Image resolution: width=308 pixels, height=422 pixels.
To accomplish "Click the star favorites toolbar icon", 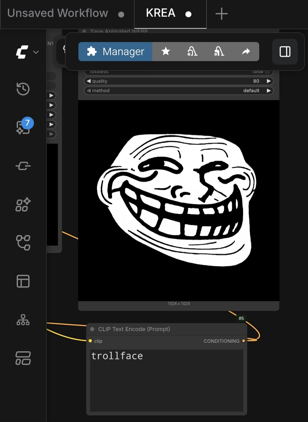I will [x=166, y=52].
